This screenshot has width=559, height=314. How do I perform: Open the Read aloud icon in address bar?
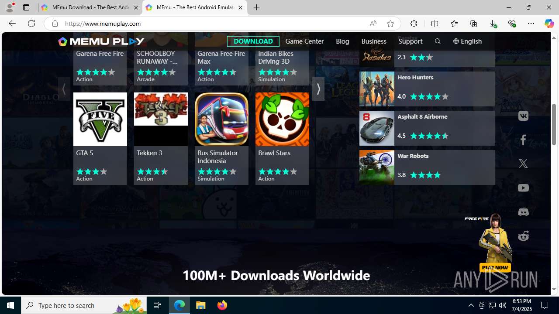pyautogui.click(x=373, y=24)
